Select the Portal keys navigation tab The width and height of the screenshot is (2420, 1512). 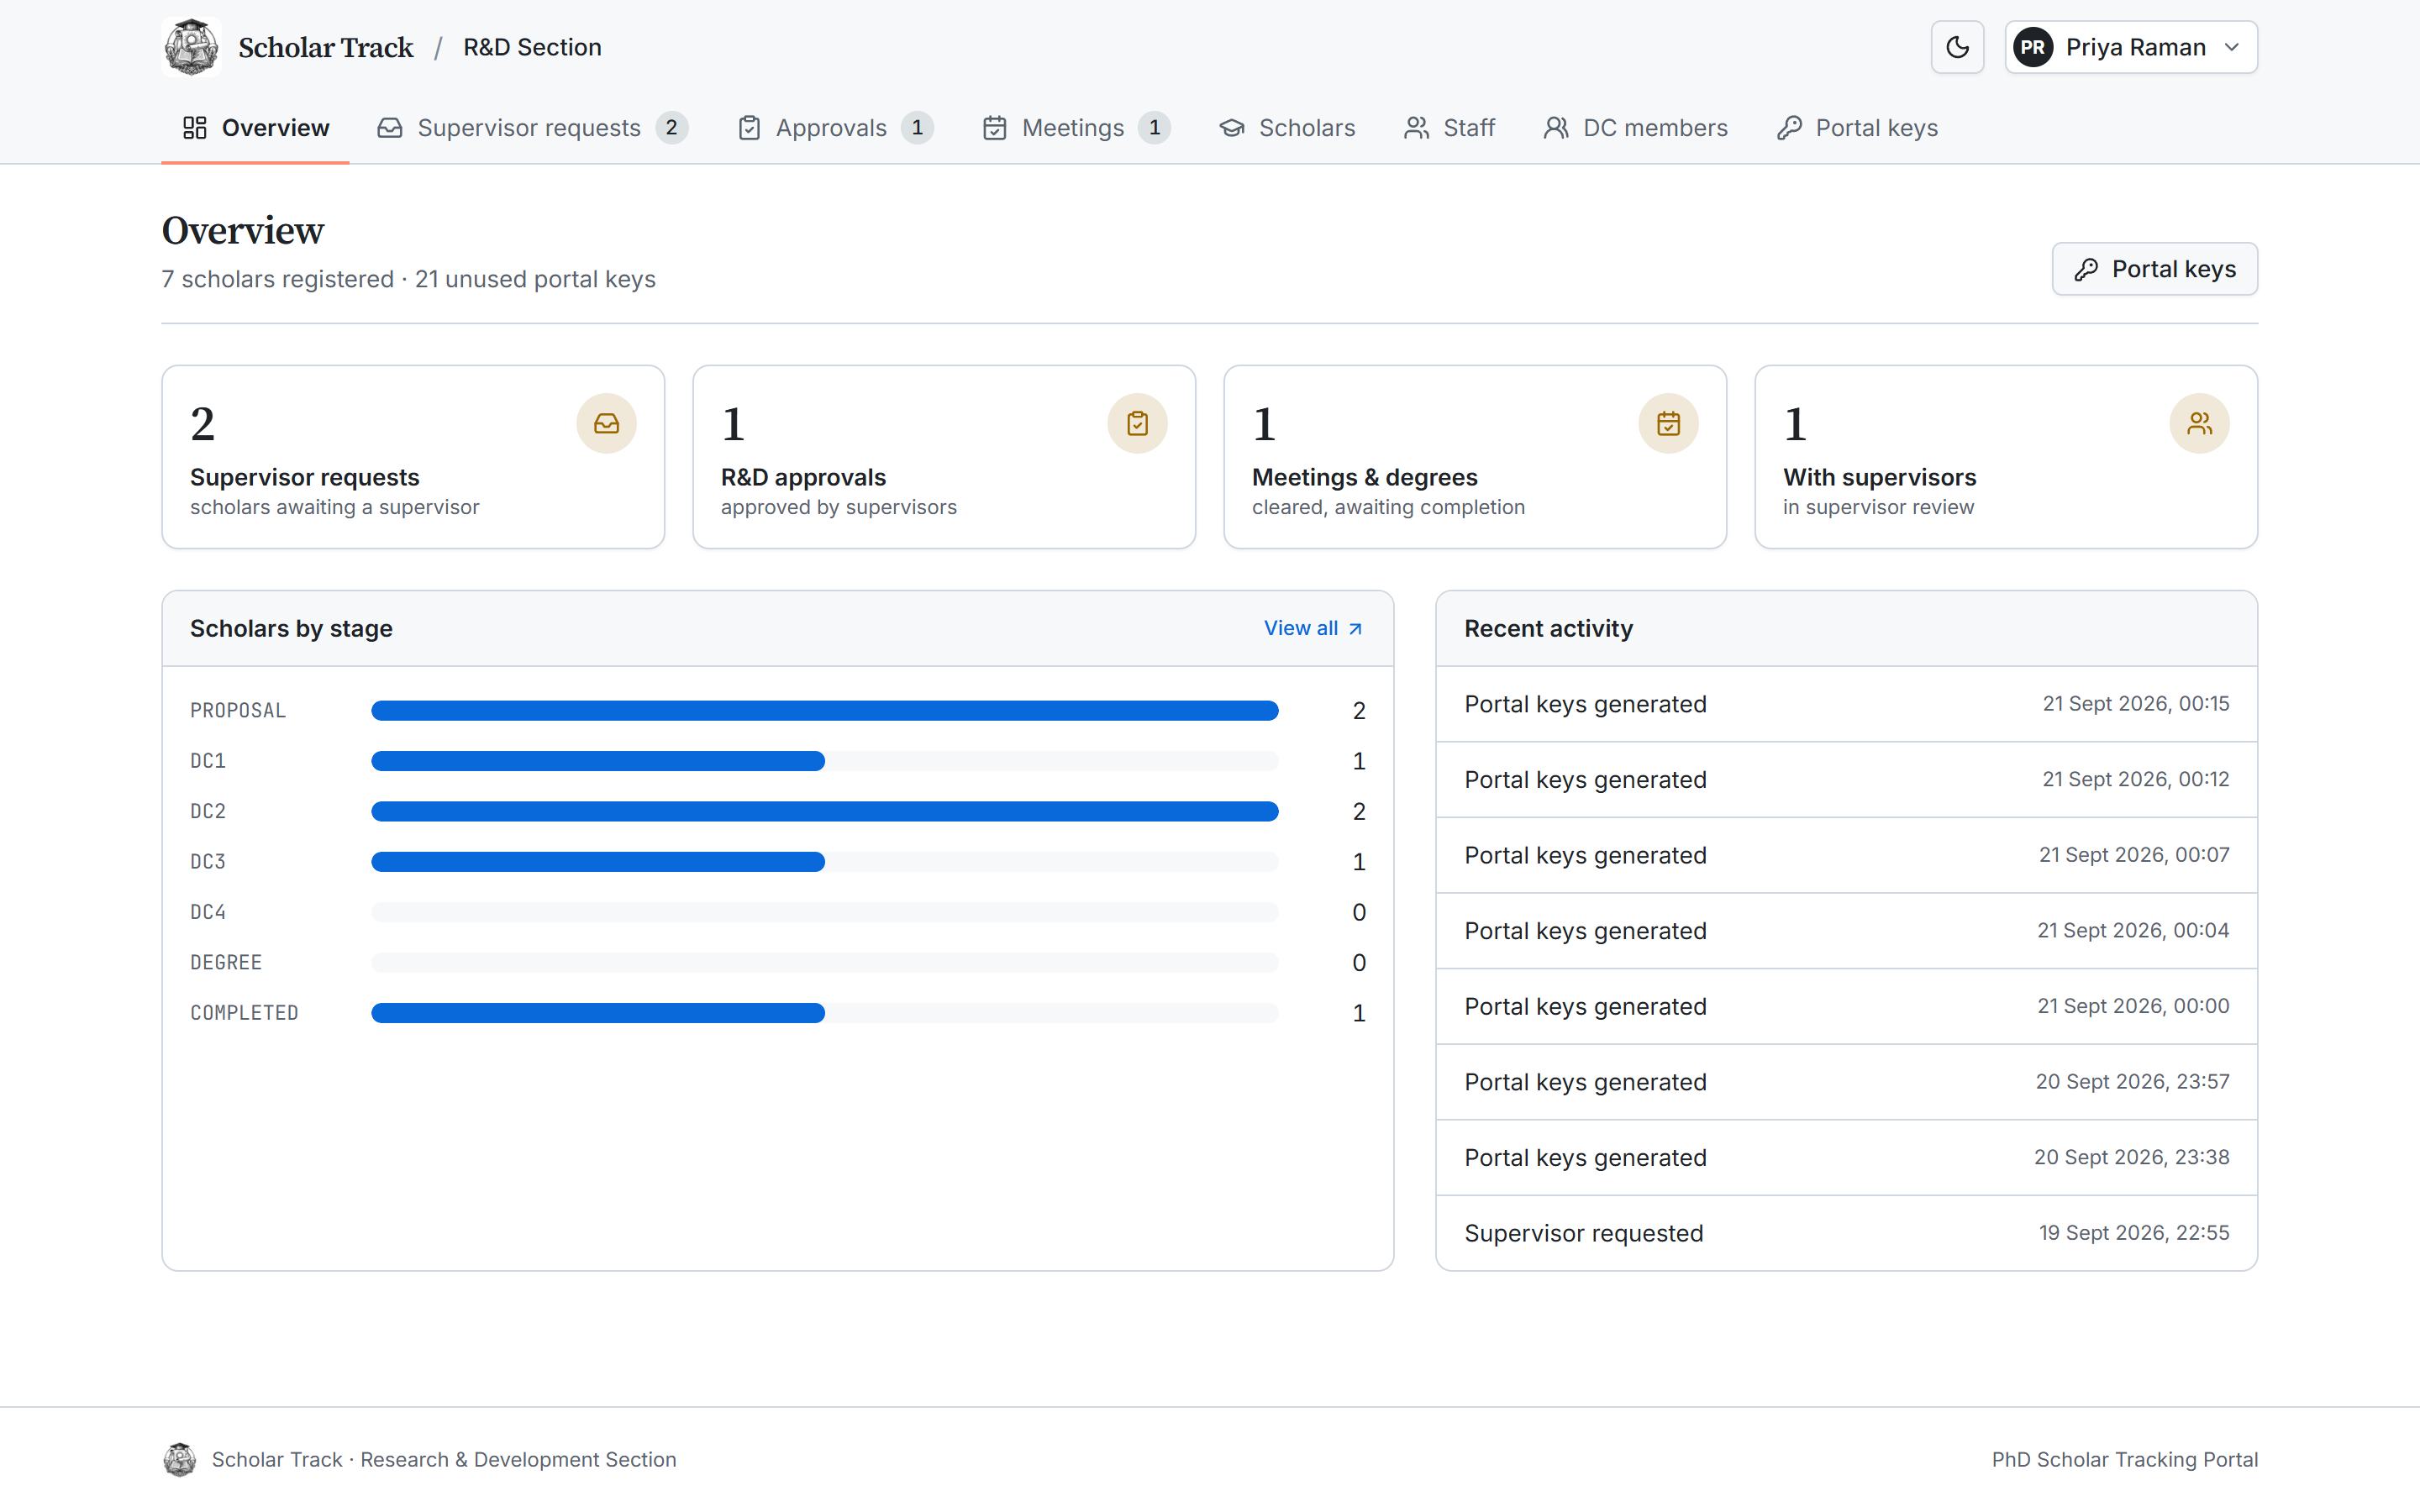click(1857, 128)
